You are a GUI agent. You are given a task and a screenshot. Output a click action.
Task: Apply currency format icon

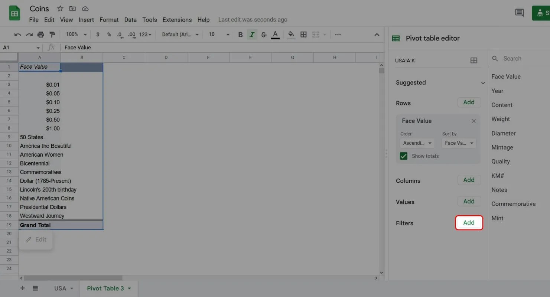coord(98,34)
